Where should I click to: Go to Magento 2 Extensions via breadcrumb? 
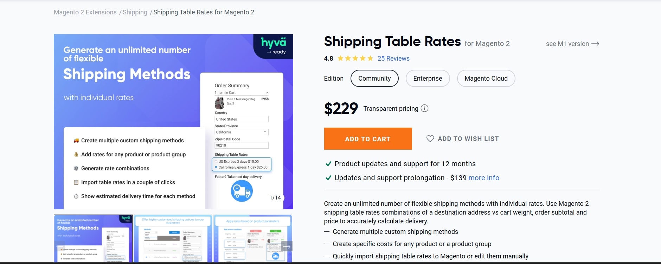(85, 12)
